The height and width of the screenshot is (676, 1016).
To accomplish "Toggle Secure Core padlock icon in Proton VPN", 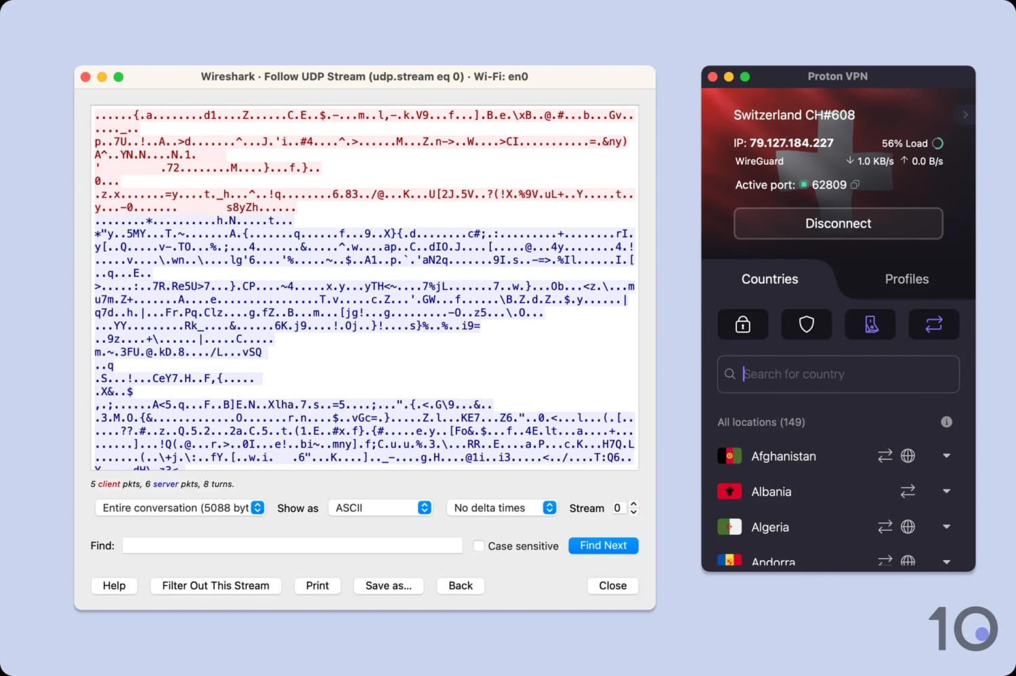I will click(743, 324).
